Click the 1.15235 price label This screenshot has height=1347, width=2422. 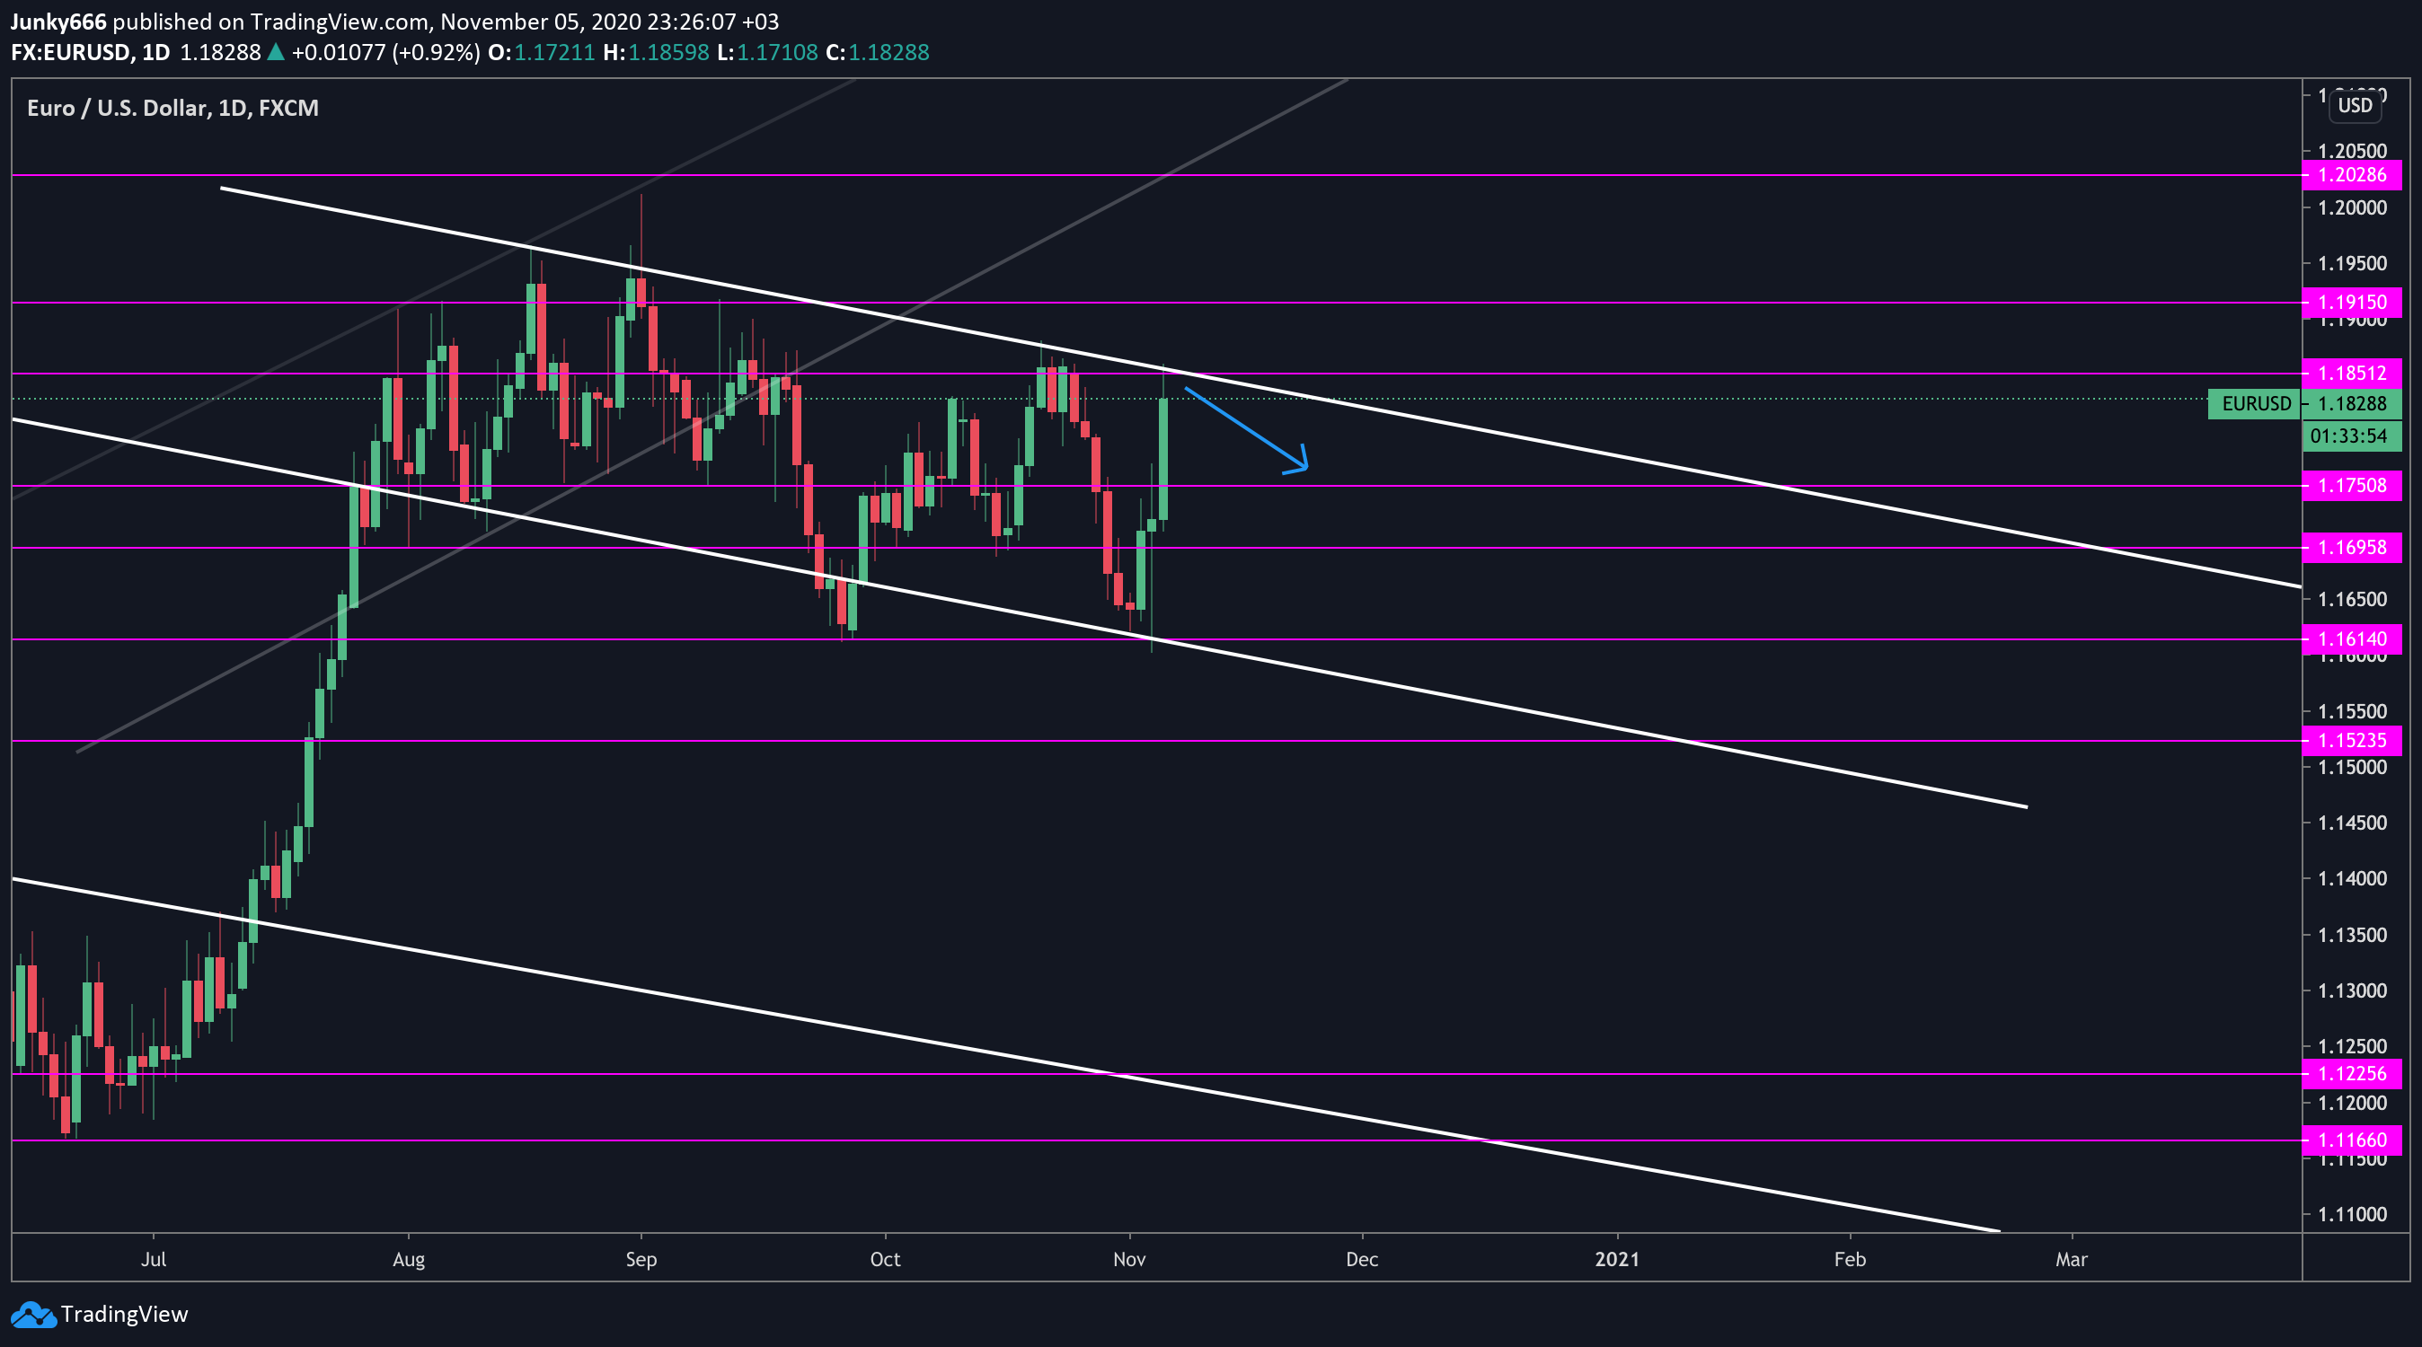[x=2353, y=741]
